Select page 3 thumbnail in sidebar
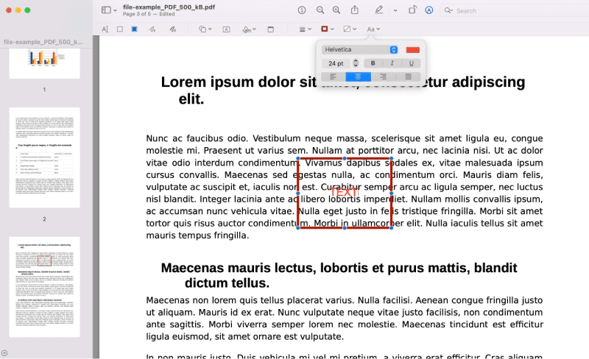Viewport: 589px width, 359px height. coord(44,287)
